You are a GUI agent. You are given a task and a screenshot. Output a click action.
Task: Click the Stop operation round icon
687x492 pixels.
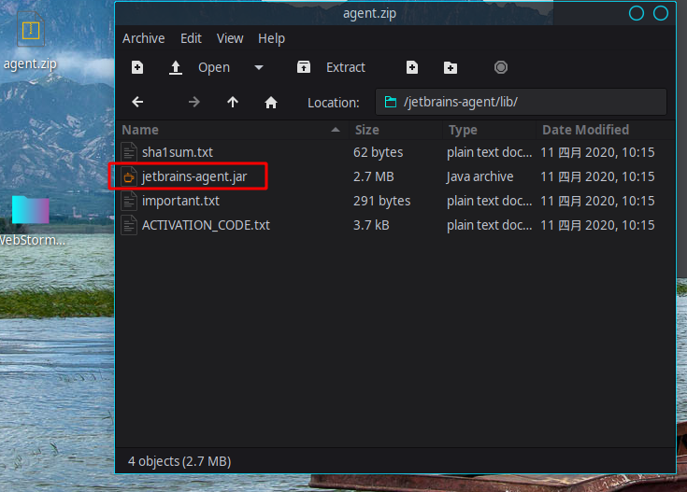(x=501, y=67)
